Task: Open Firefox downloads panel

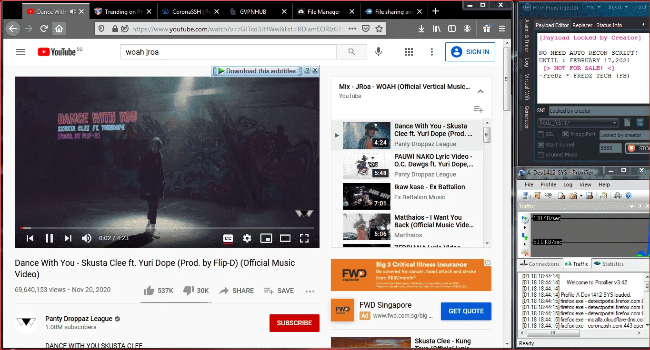Action: click(x=421, y=29)
